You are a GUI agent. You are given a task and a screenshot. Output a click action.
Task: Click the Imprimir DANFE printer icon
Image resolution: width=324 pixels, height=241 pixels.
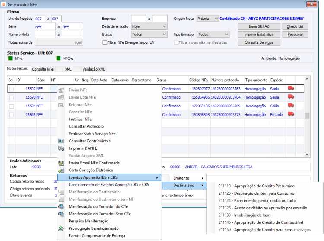[61, 148]
